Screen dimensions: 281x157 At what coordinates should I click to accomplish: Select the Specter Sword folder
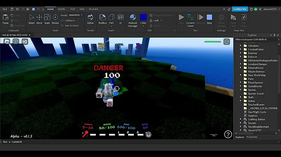click(256, 94)
